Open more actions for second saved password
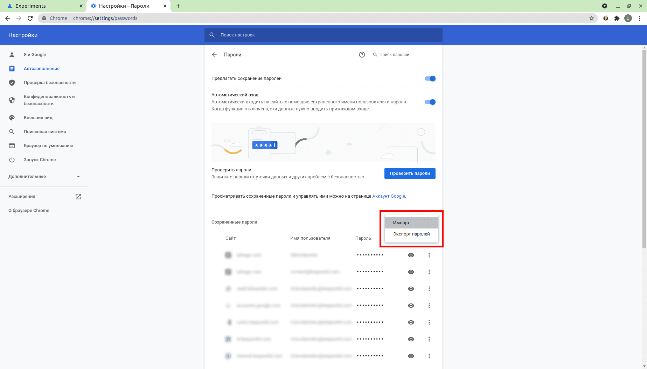The height and width of the screenshot is (369, 647). (x=429, y=272)
